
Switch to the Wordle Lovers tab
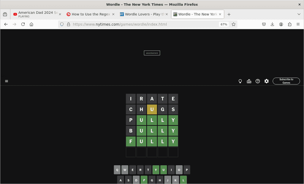pyautogui.click(x=144, y=14)
